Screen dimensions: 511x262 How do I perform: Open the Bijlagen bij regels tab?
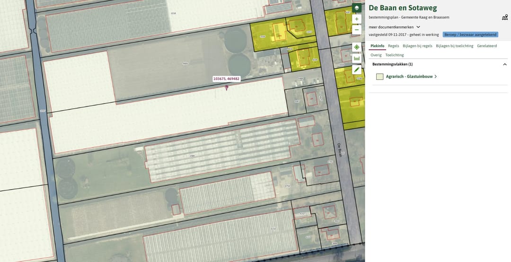pyautogui.click(x=417, y=46)
